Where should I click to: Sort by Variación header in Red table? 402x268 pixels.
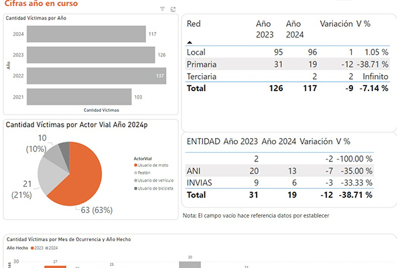pos(336,24)
